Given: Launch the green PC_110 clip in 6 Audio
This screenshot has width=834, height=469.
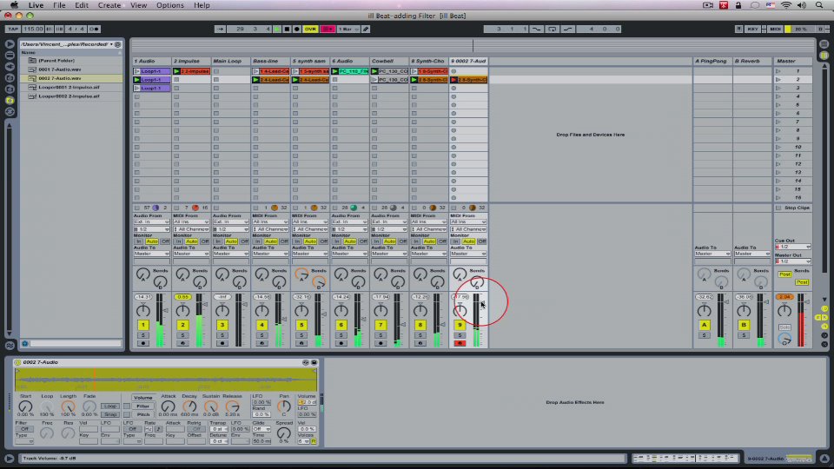Looking at the screenshot, I should [x=335, y=71].
